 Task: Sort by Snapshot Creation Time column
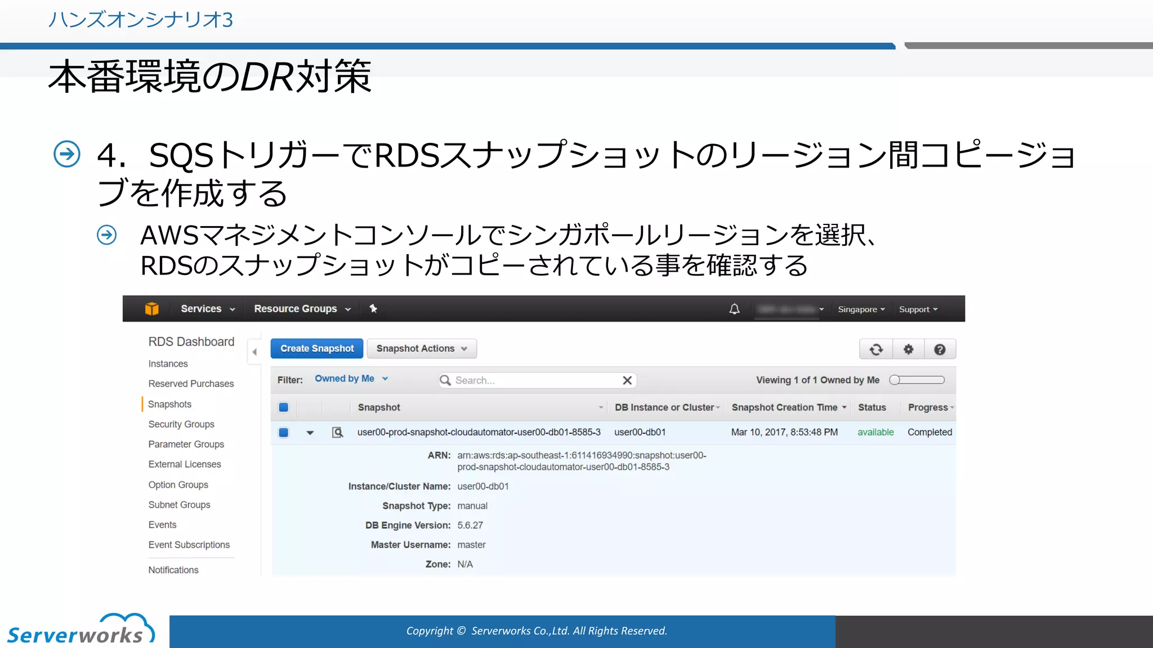click(789, 407)
